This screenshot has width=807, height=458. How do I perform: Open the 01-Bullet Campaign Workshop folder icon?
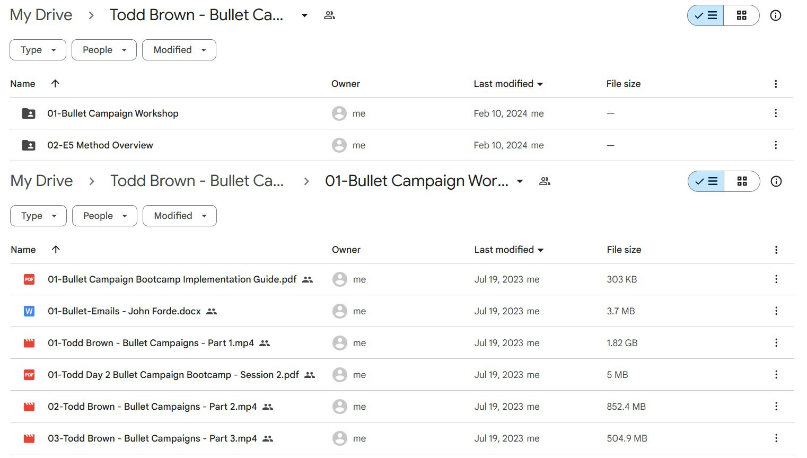(x=29, y=113)
